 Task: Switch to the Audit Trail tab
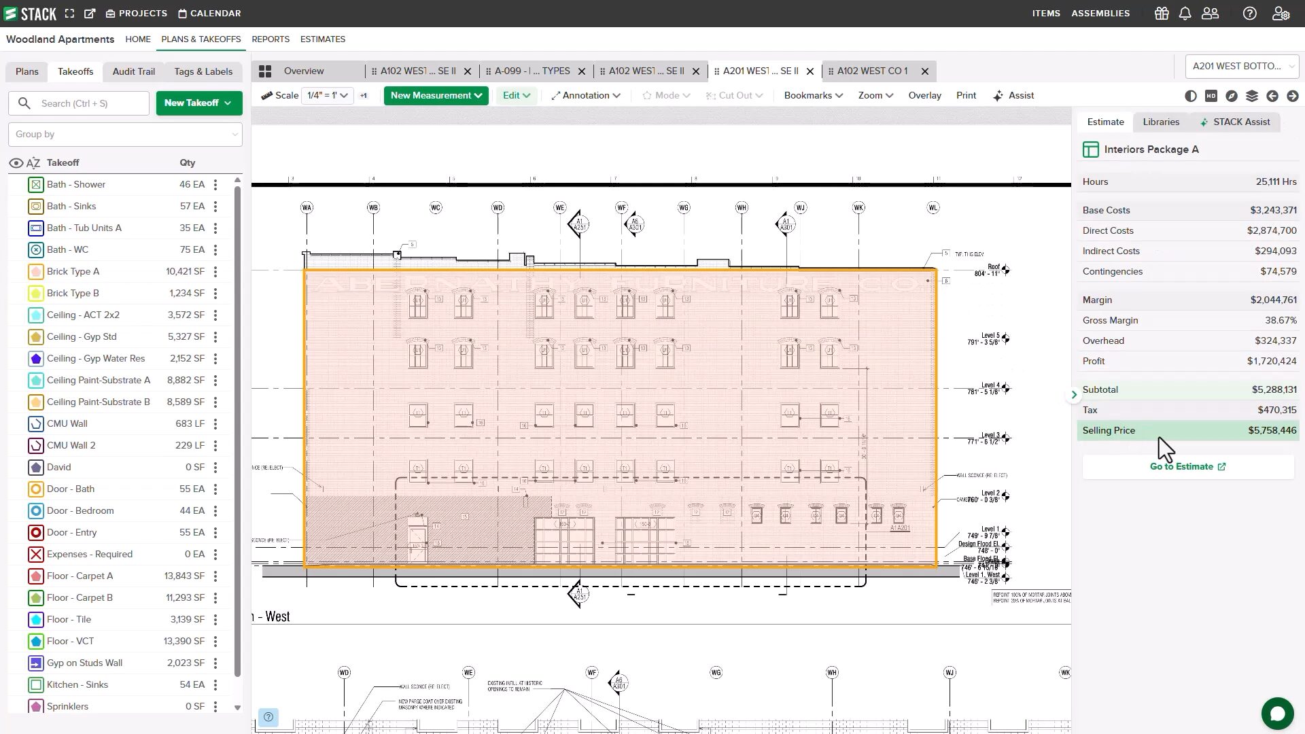[133, 72]
